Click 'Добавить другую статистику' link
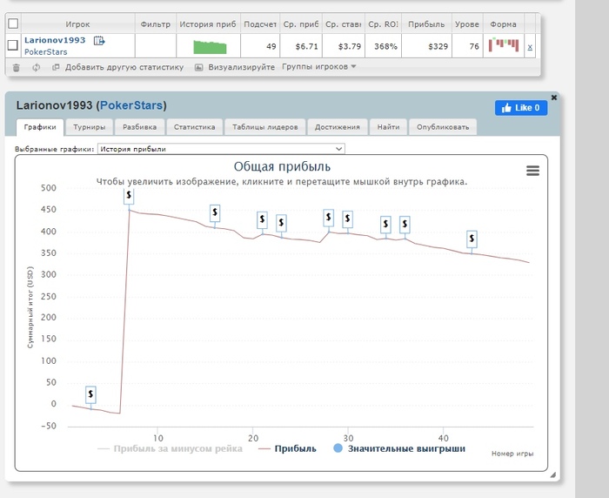Image resolution: width=609 pixels, height=498 pixels. pyautogui.click(x=124, y=67)
